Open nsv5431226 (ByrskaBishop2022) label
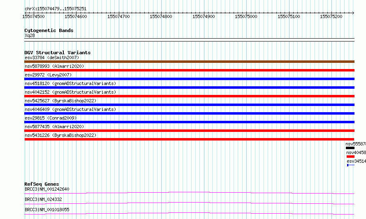 pyautogui.click(x=60, y=135)
